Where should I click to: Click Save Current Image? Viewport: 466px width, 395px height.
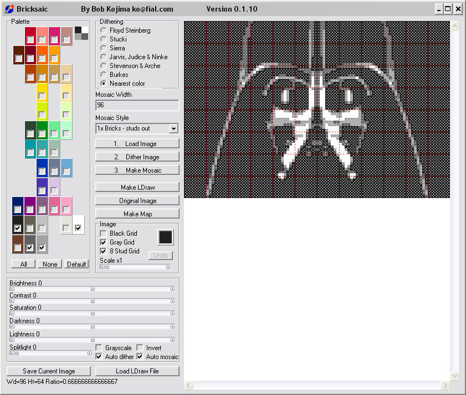tap(49, 371)
